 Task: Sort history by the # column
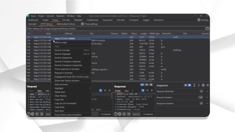click(x=30, y=33)
